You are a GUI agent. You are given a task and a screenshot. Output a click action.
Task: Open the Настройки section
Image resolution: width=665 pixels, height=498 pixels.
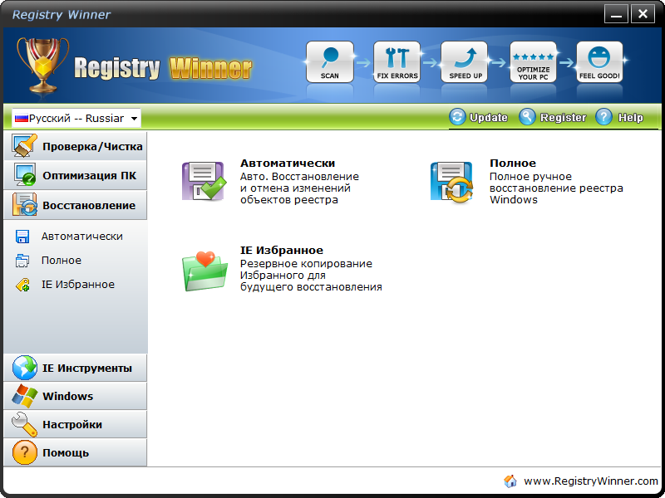click(x=76, y=424)
